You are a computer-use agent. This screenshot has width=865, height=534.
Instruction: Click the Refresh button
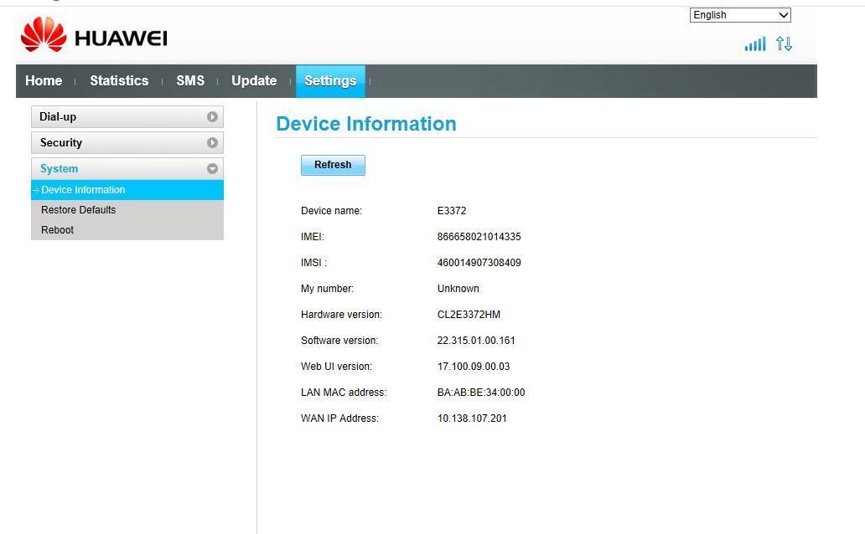(333, 165)
